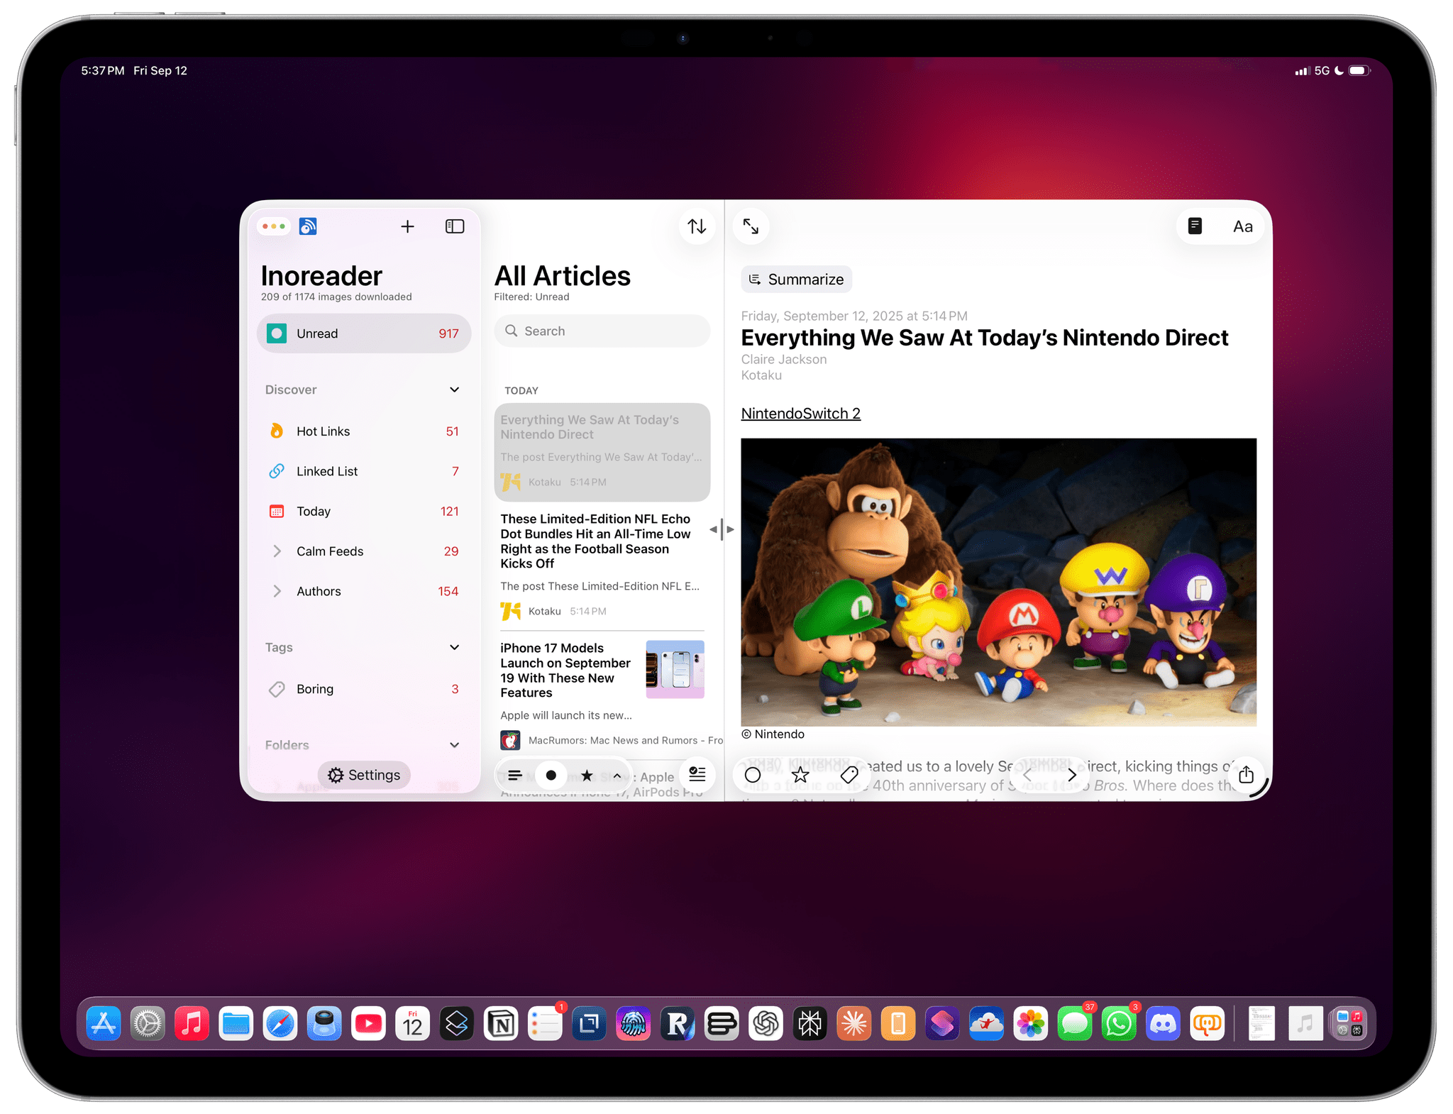
Task: Select the unread filter dot
Action: 551,776
